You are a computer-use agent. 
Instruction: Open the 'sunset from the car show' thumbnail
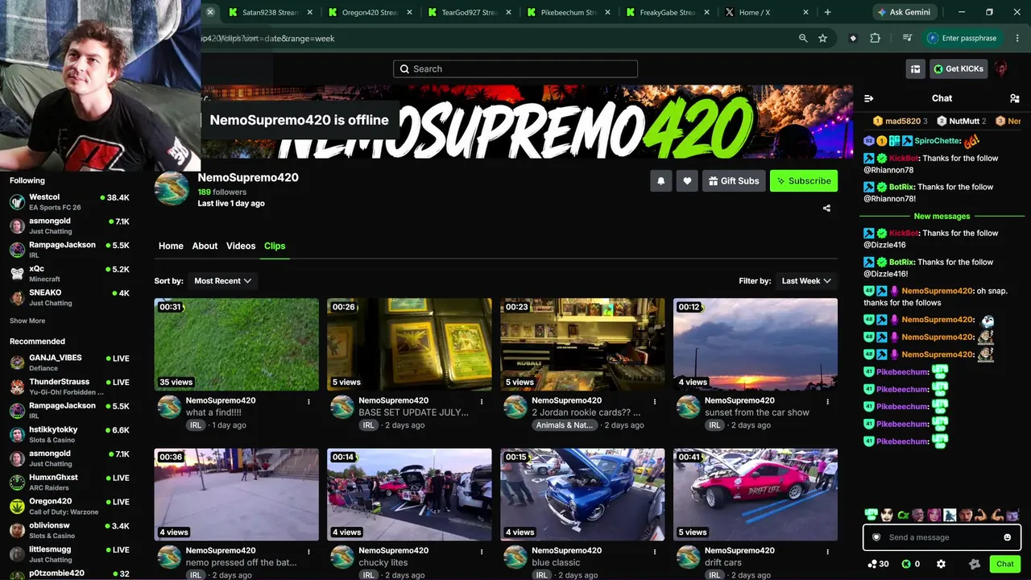[x=756, y=344]
